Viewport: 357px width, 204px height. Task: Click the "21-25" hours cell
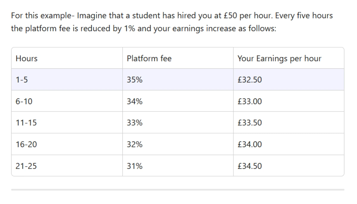(x=26, y=166)
